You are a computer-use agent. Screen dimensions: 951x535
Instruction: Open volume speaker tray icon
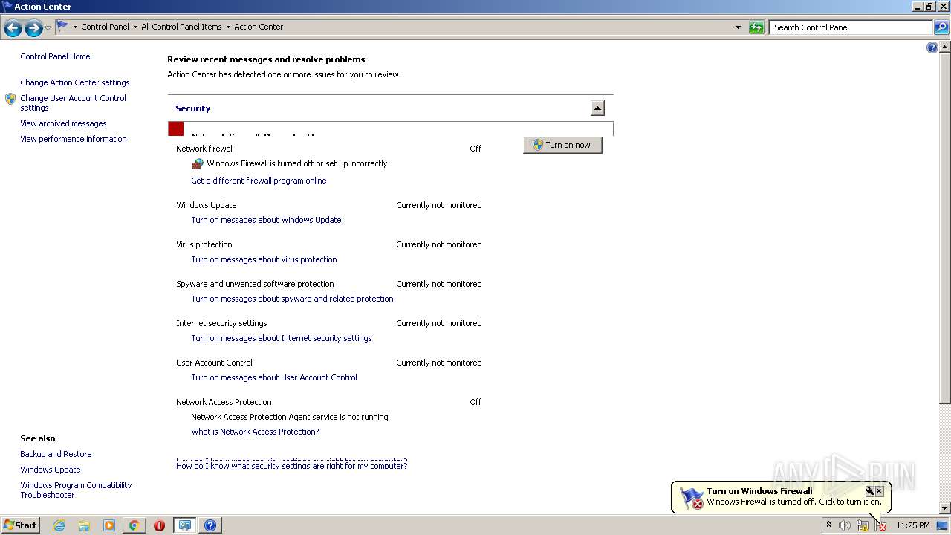pos(845,525)
